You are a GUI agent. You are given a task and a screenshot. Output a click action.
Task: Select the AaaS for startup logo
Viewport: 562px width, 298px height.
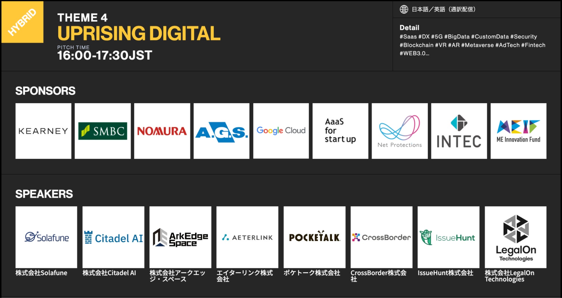click(x=340, y=131)
